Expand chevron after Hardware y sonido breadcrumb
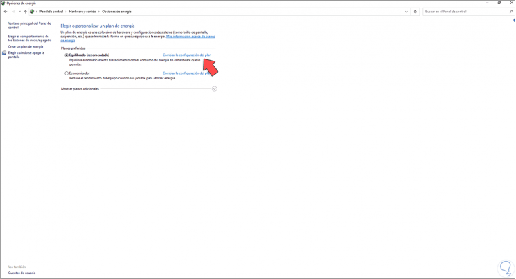The height and width of the screenshot is (279, 516). (x=99, y=12)
